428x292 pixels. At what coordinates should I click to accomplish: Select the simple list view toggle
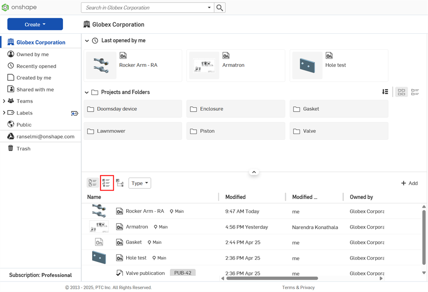(93, 183)
